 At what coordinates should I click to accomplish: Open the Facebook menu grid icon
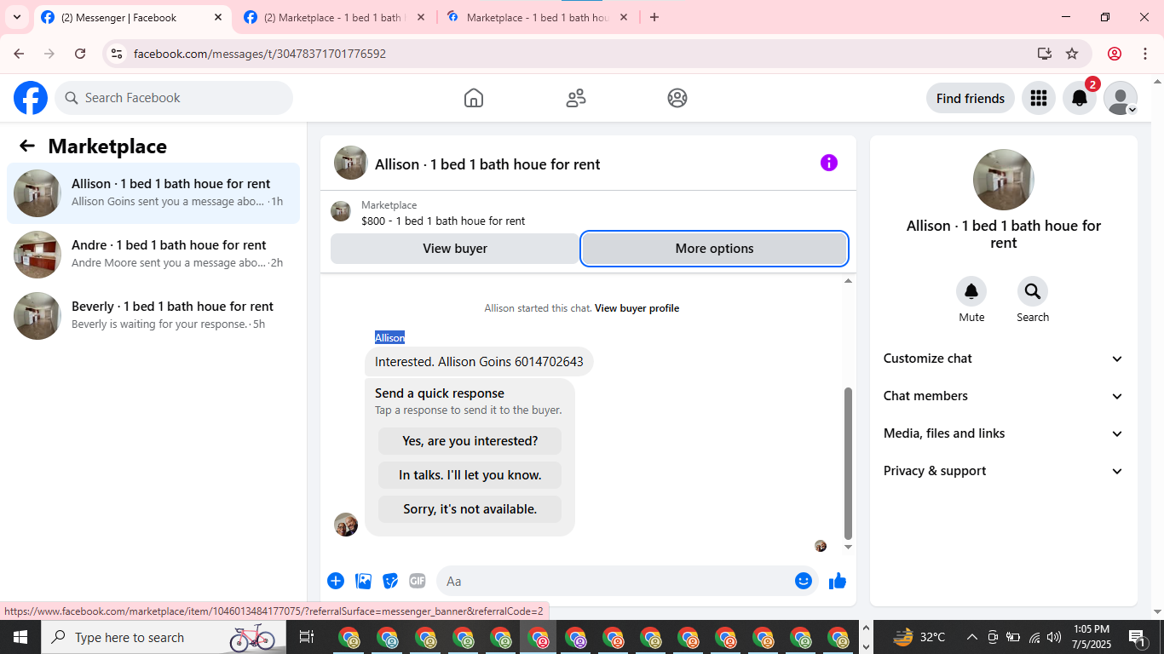click(x=1038, y=98)
